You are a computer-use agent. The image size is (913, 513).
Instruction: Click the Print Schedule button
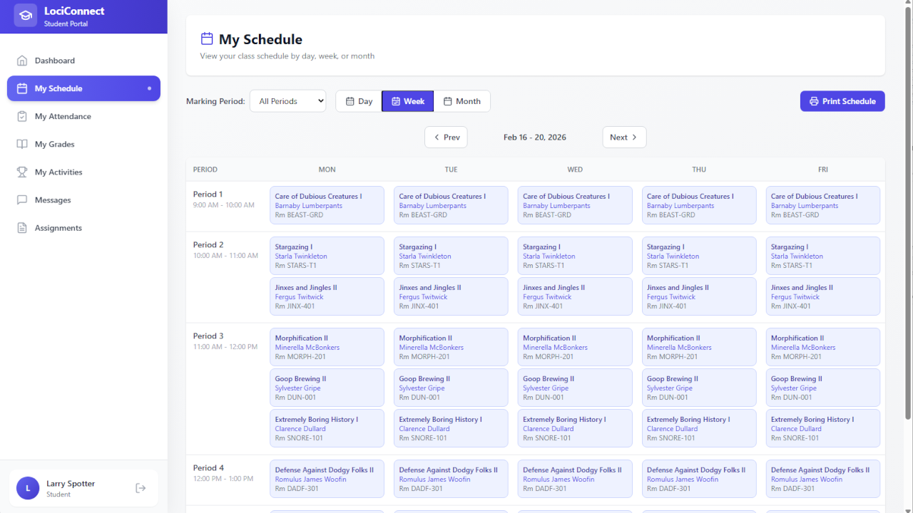(842, 101)
